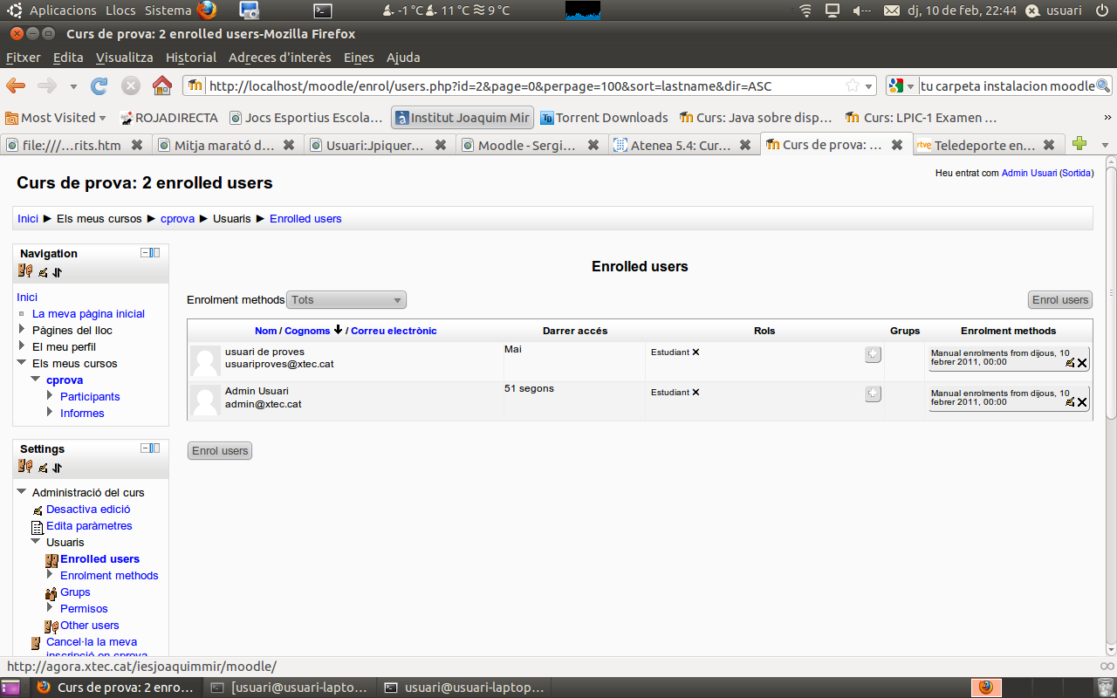The height and width of the screenshot is (698, 1117).
Task: Add a role to Admin Usuari
Action: click(x=873, y=393)
